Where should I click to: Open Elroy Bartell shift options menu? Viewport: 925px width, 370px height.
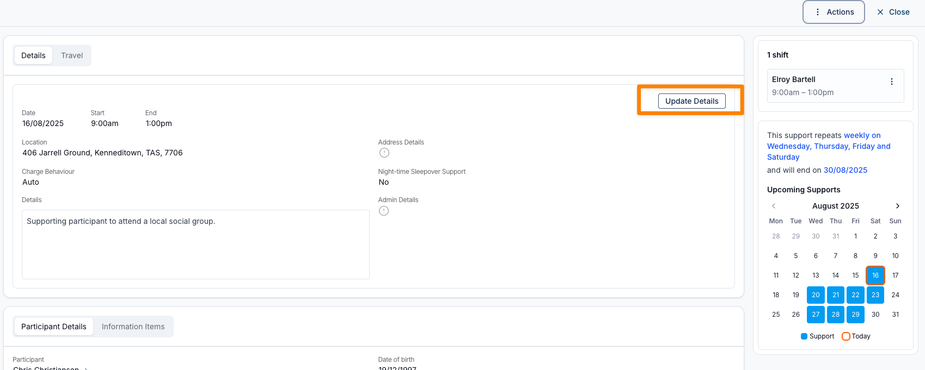891,81
